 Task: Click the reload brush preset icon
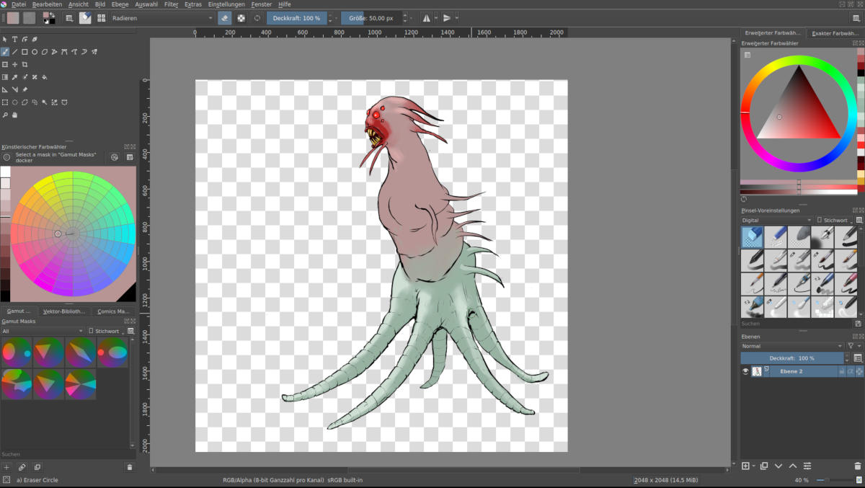point(257,18)
